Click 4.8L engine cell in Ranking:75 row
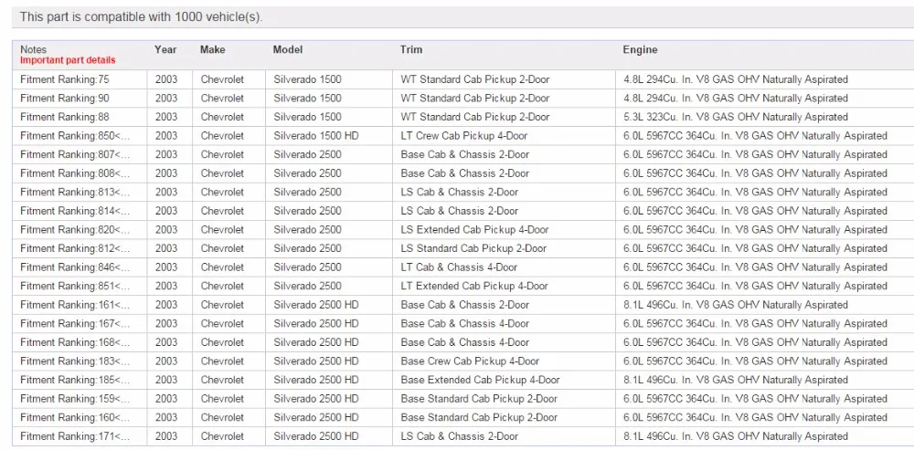Image resolution: width=914 pixels, height=450 pixels. click(x=765, y=79)
